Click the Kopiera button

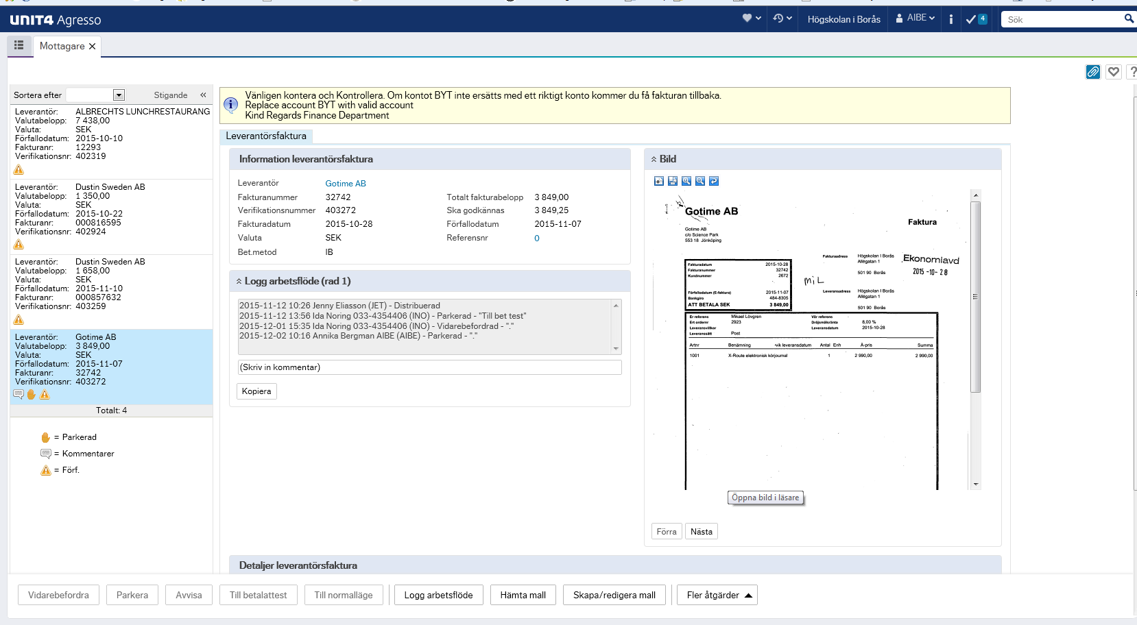click(256, 391)
